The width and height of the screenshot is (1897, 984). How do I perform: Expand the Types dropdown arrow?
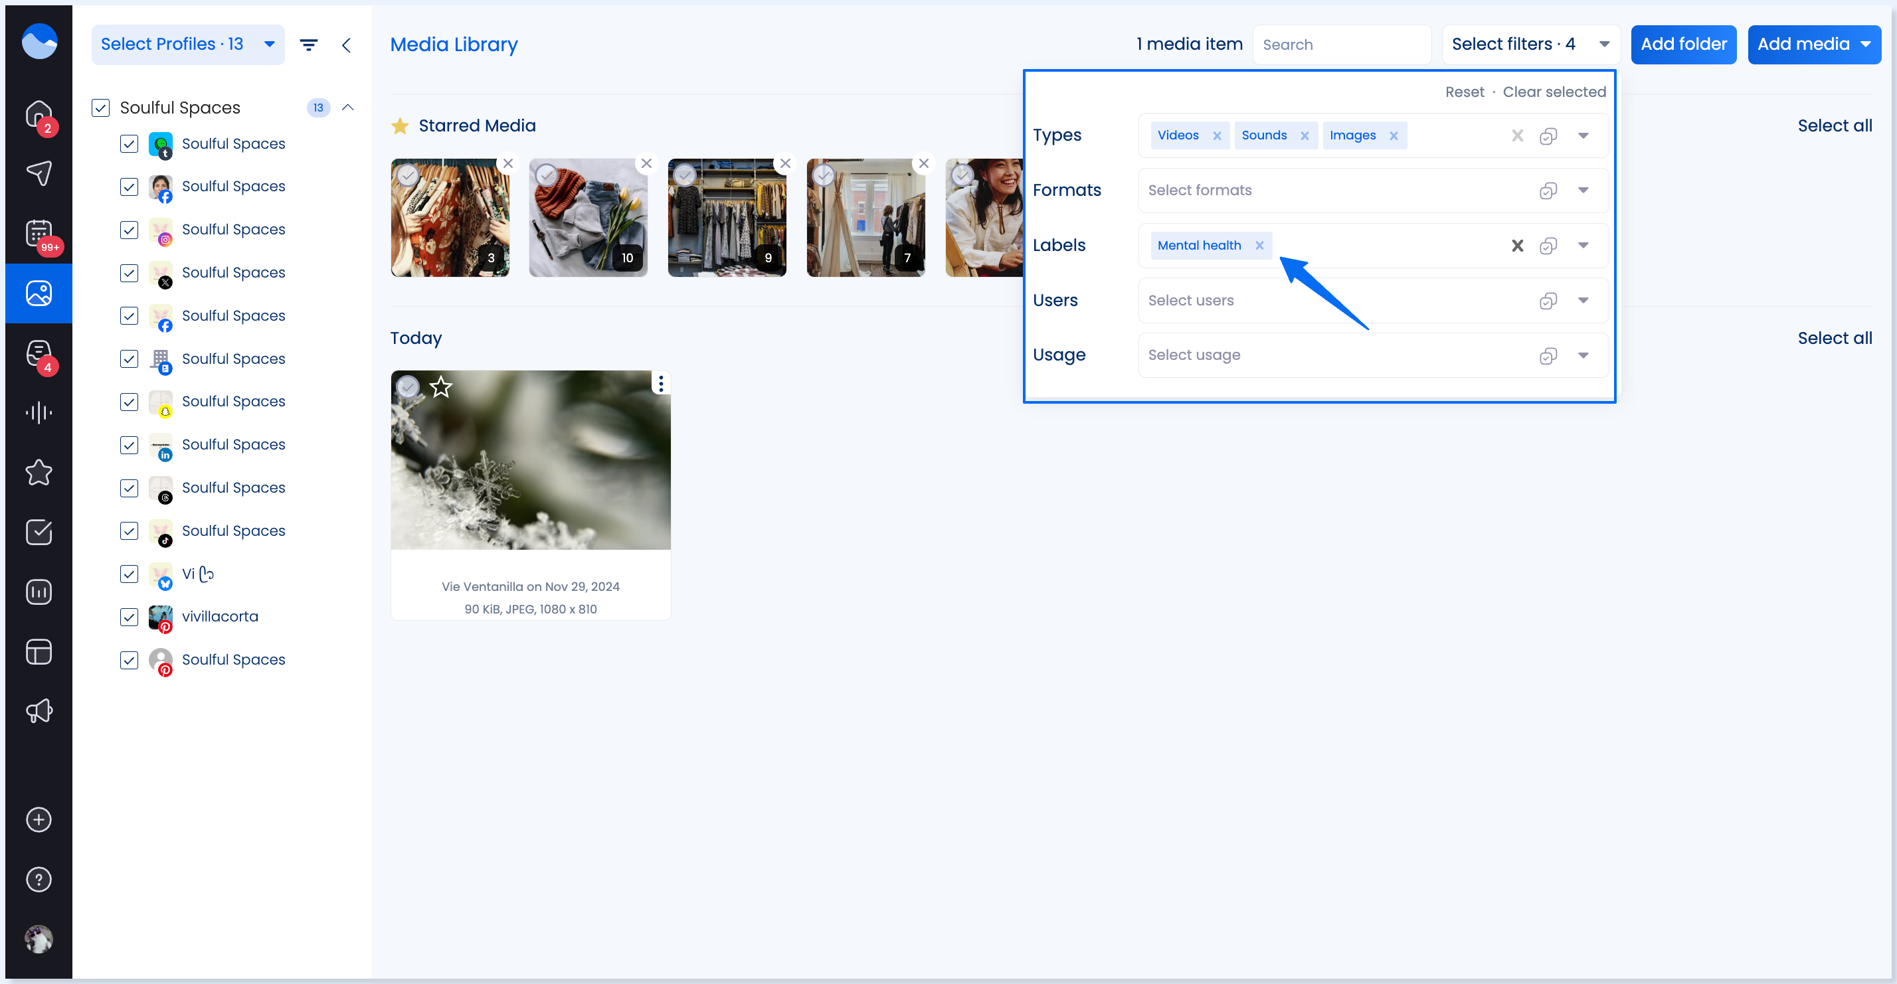pos(1583,135)
